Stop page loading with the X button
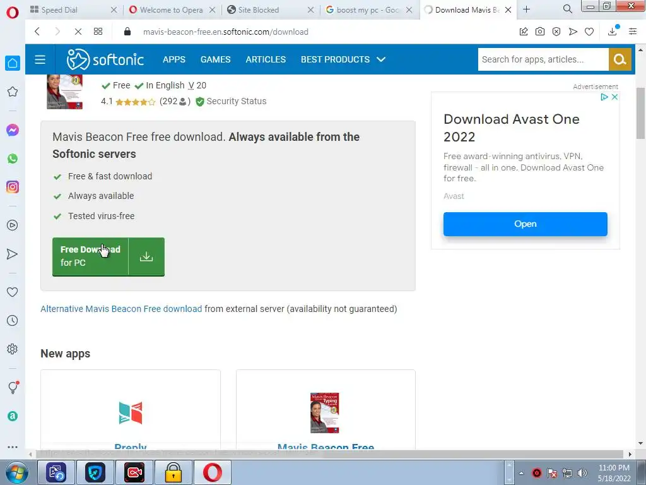Viewport: 646px width, 485px height. (x=78, y=32)
